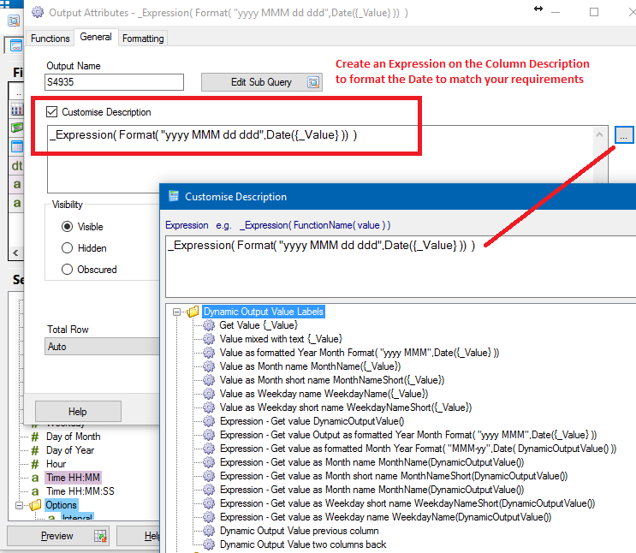Click gear icon beside Value as Weekday short name

(209, 407)
